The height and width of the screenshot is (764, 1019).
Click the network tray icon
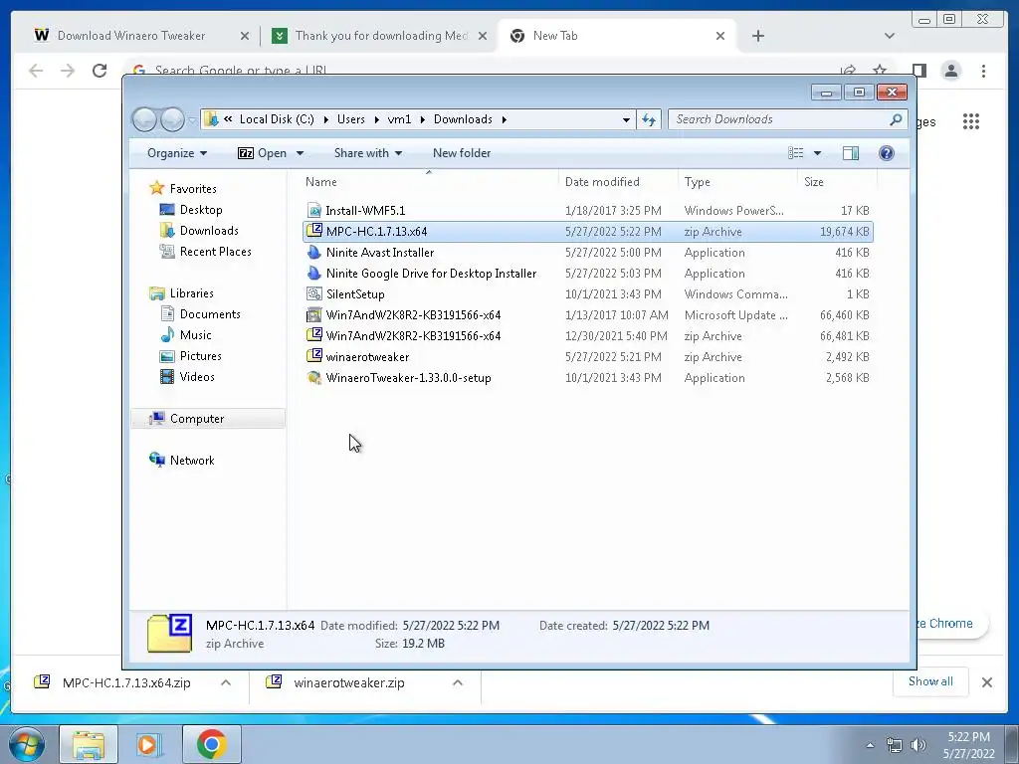895,745
